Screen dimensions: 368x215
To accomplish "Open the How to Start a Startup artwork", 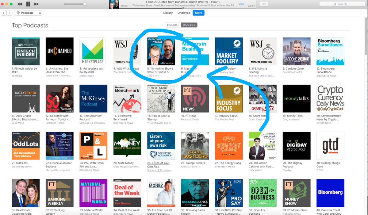I will [161, 99].
